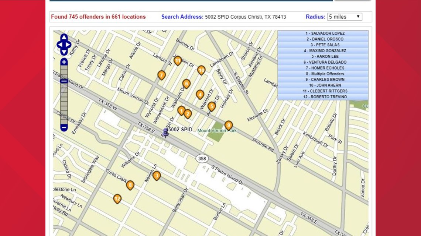This screenshot has width=421, height=236.
Task: Click the 5002 SPID map label
Action: (181, 130)
